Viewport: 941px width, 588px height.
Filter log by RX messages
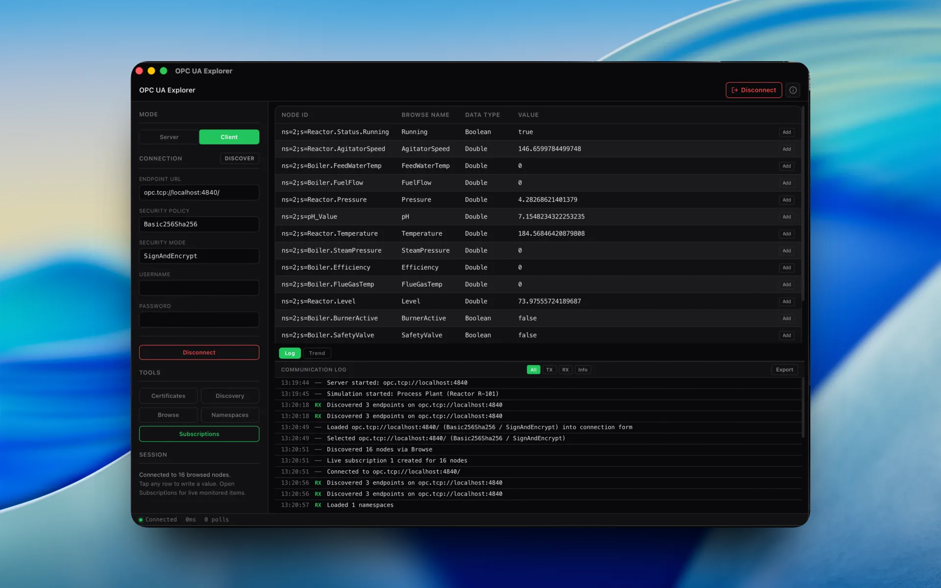point(565,370)
